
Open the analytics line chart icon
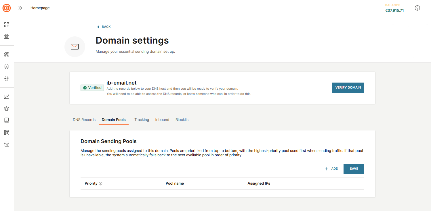[x=6, y=97]
